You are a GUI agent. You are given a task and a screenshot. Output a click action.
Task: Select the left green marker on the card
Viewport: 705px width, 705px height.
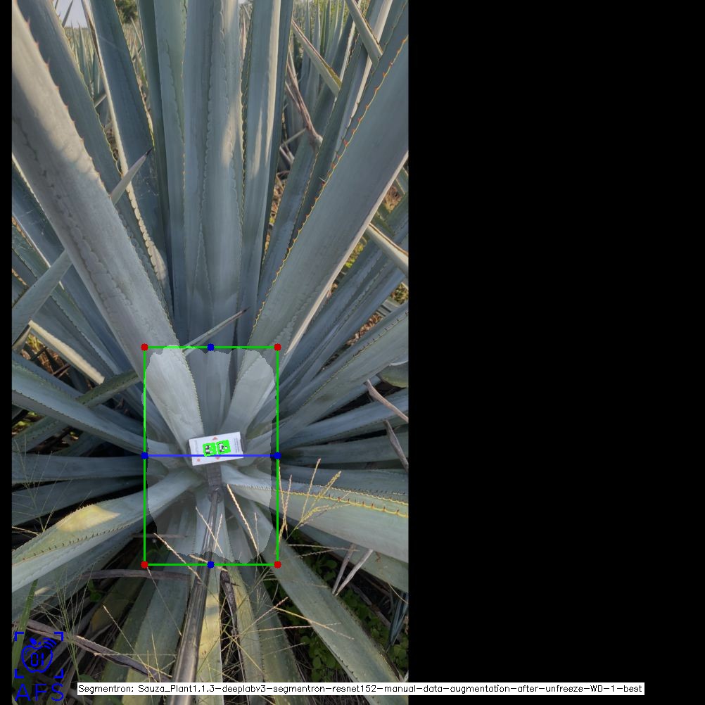(x=209, y=448)
